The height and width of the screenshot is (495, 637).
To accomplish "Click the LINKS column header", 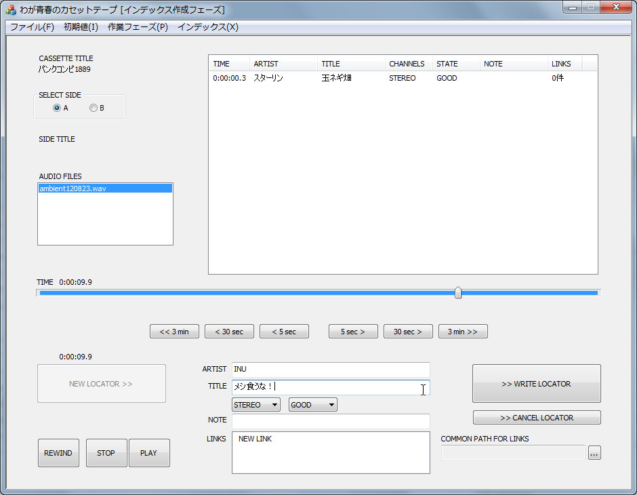I will 564,64.
